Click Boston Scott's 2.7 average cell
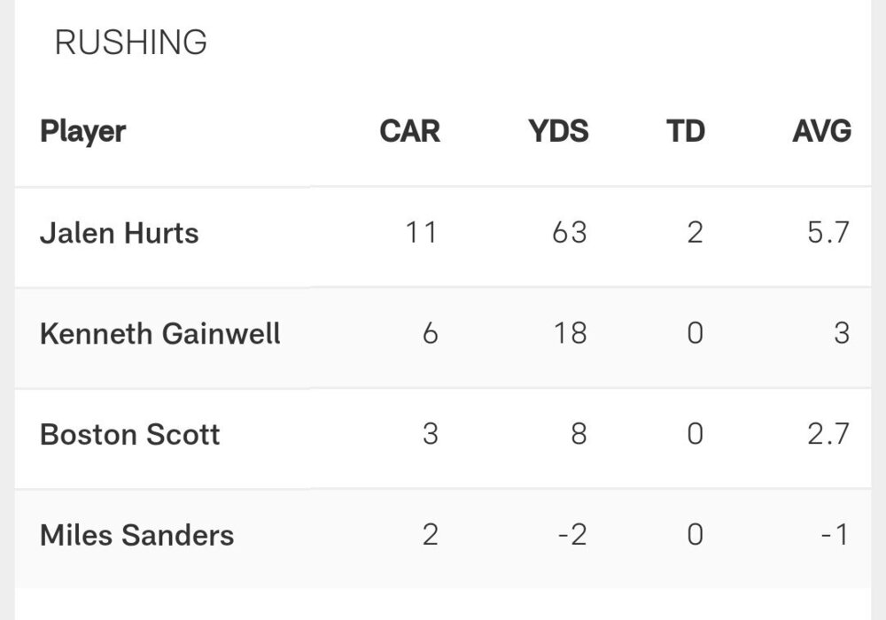 828,434
